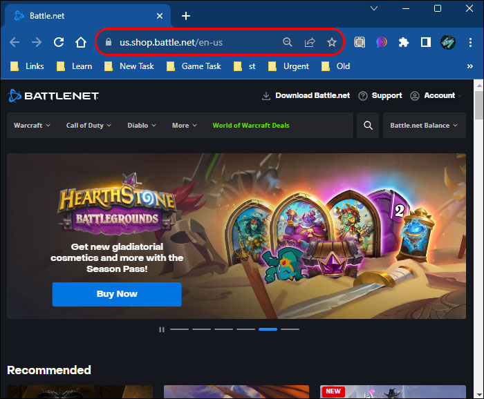Go to the browser home page icon

[x=81, y=42]
